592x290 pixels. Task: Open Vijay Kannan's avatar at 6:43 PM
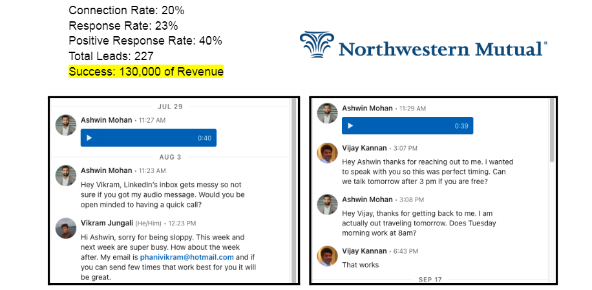pyautogui.click(x=328, y=256)
